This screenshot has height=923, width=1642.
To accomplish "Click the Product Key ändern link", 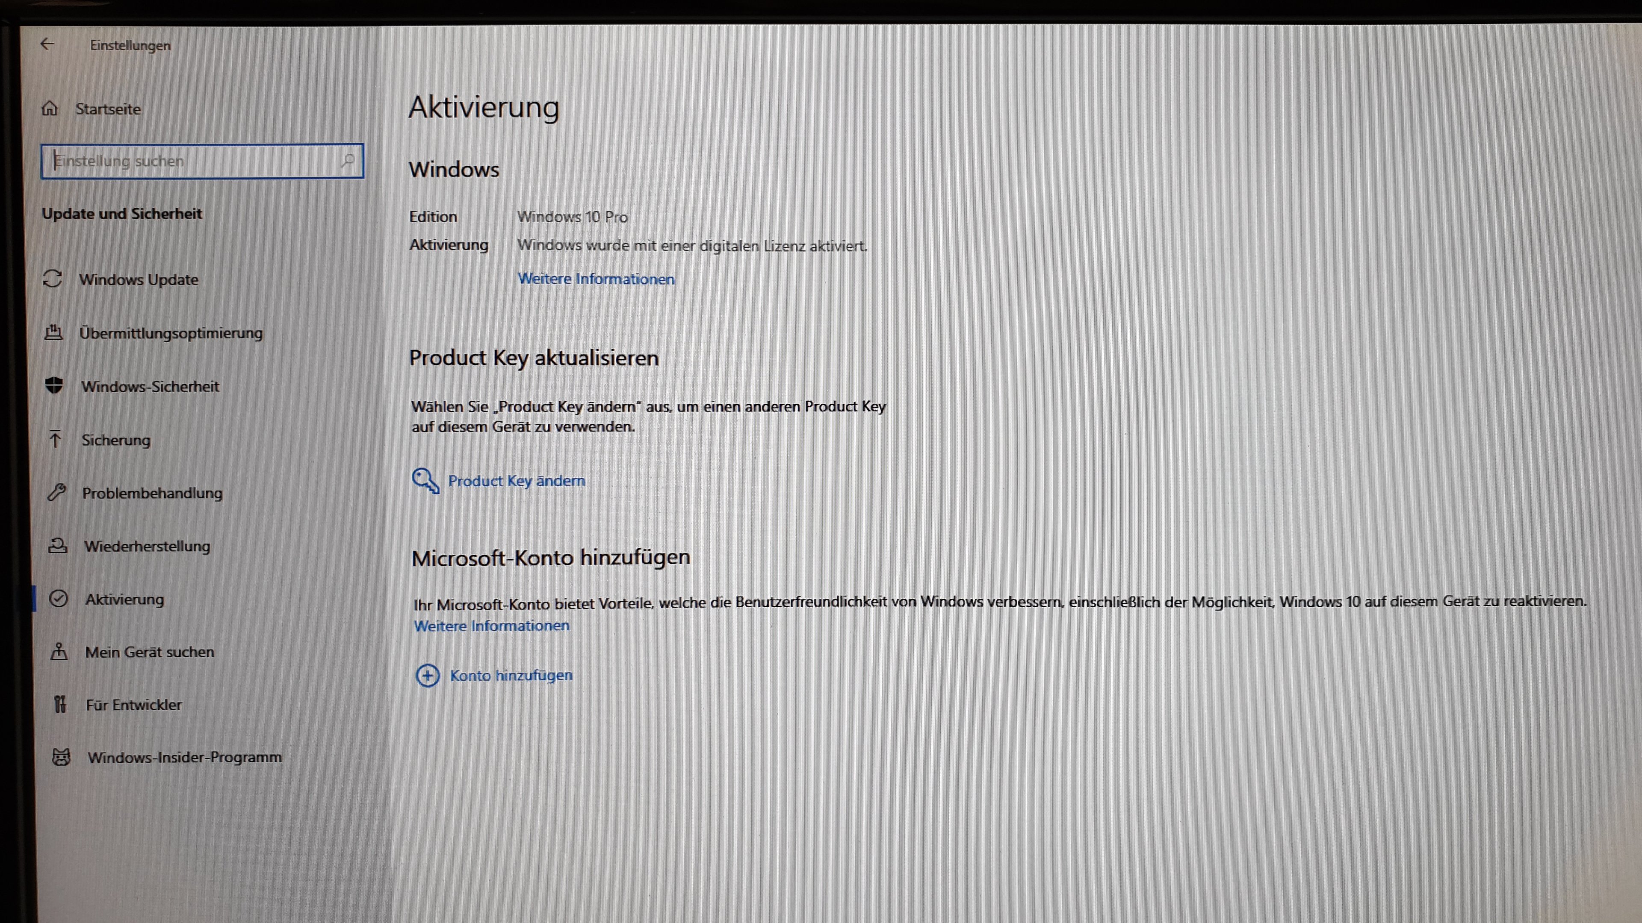I will [516, 481].
